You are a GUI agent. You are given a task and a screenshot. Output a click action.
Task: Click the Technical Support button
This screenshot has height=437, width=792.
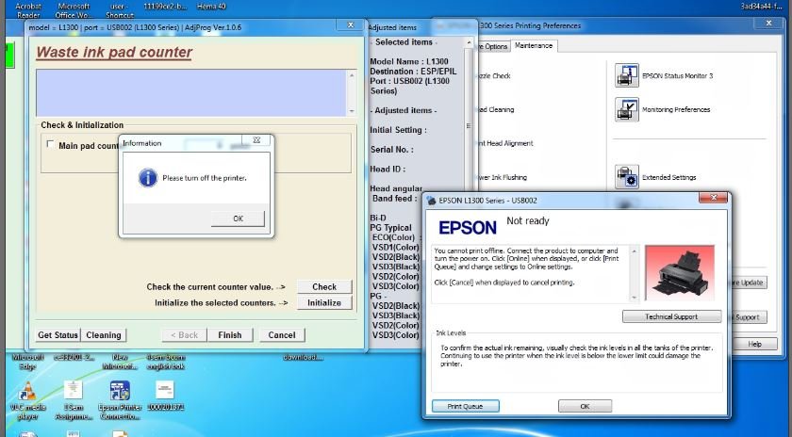pyautogui.click(x=671, y=316)
